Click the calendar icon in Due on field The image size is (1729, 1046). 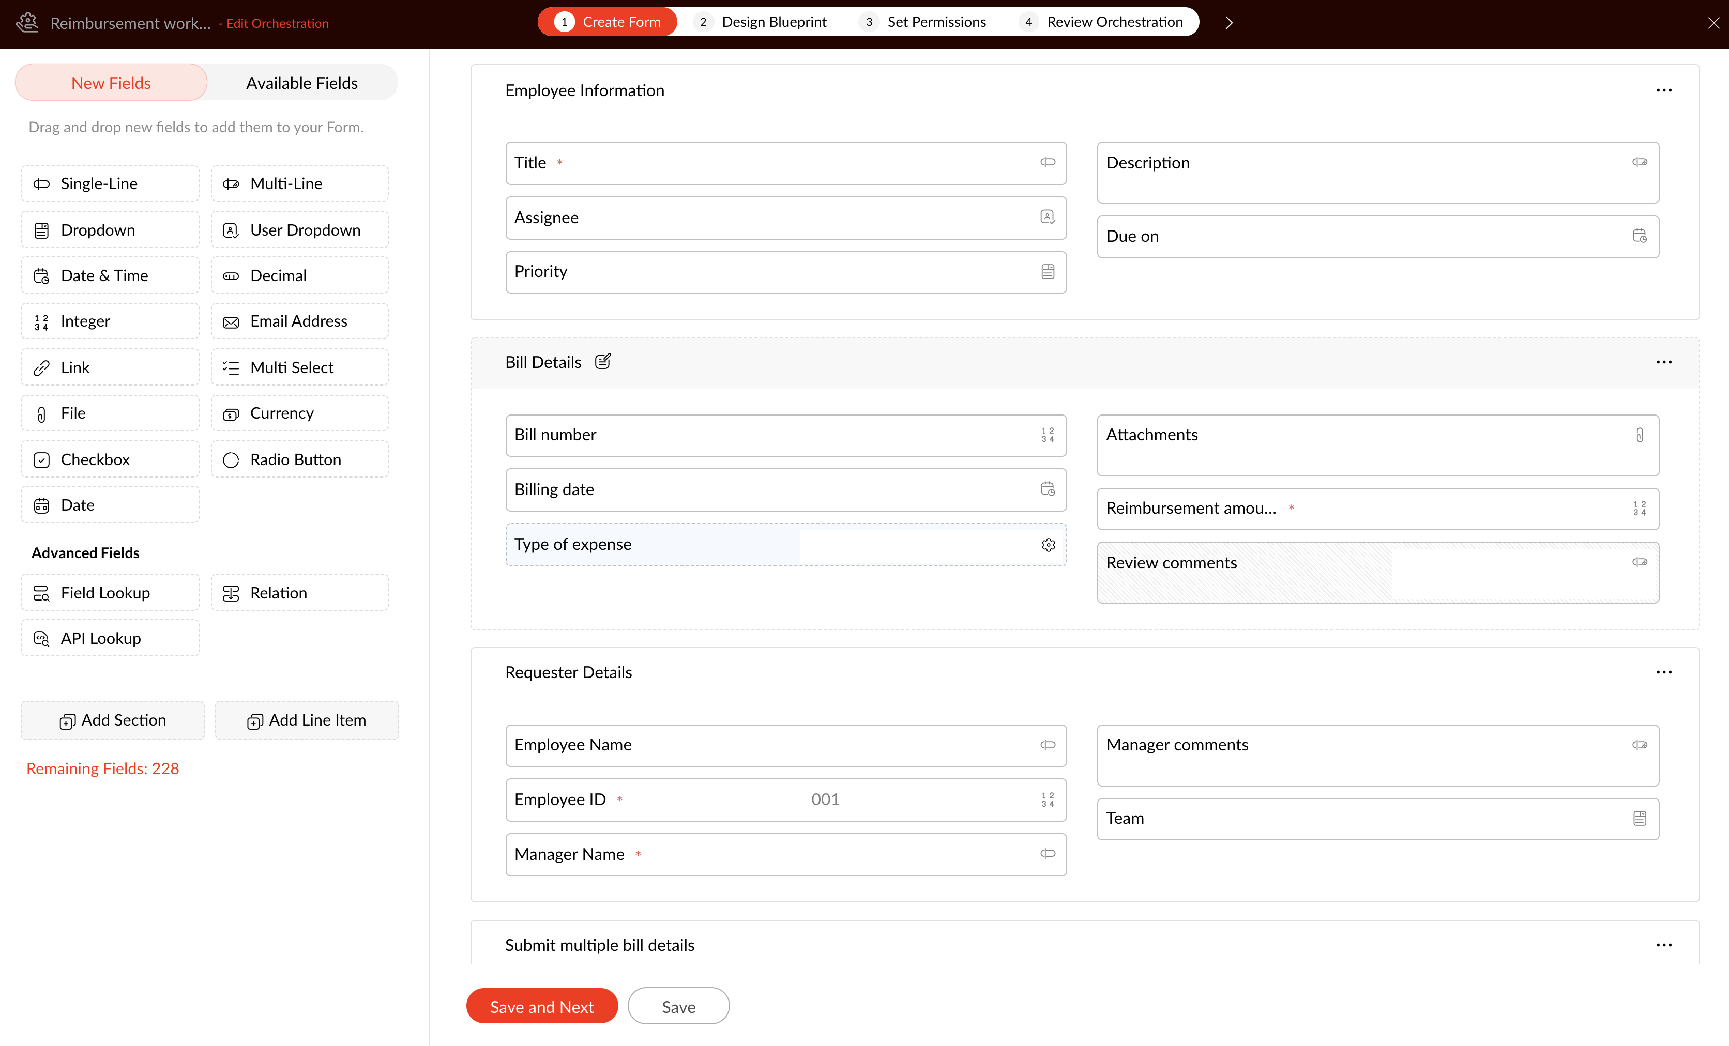(x=1639, y=236)
